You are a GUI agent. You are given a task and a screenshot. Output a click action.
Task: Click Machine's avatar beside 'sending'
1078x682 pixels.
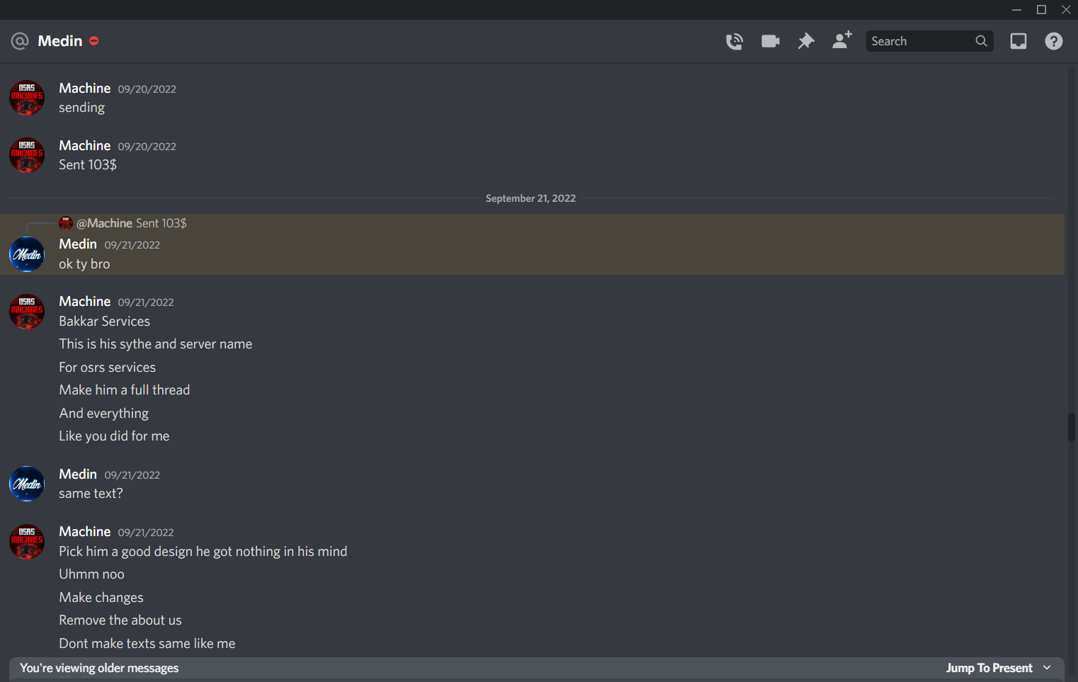[x=27, y=98]
